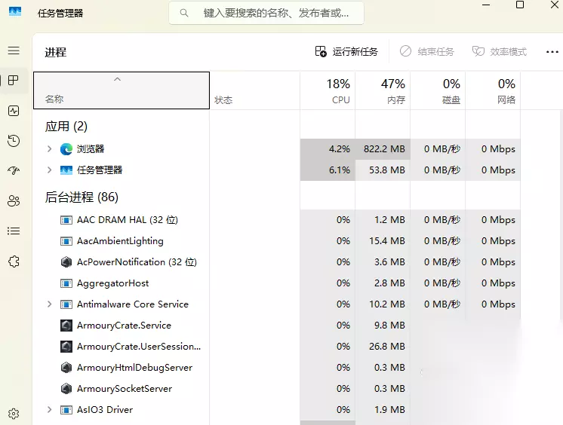Focus the search box for name or publisher
This screenshot has height=425, width=563.
tap(266, 14)
